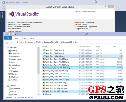Click the Visual Studio logo in title bar
Screen dimensions: 126x102
[3, 2]
